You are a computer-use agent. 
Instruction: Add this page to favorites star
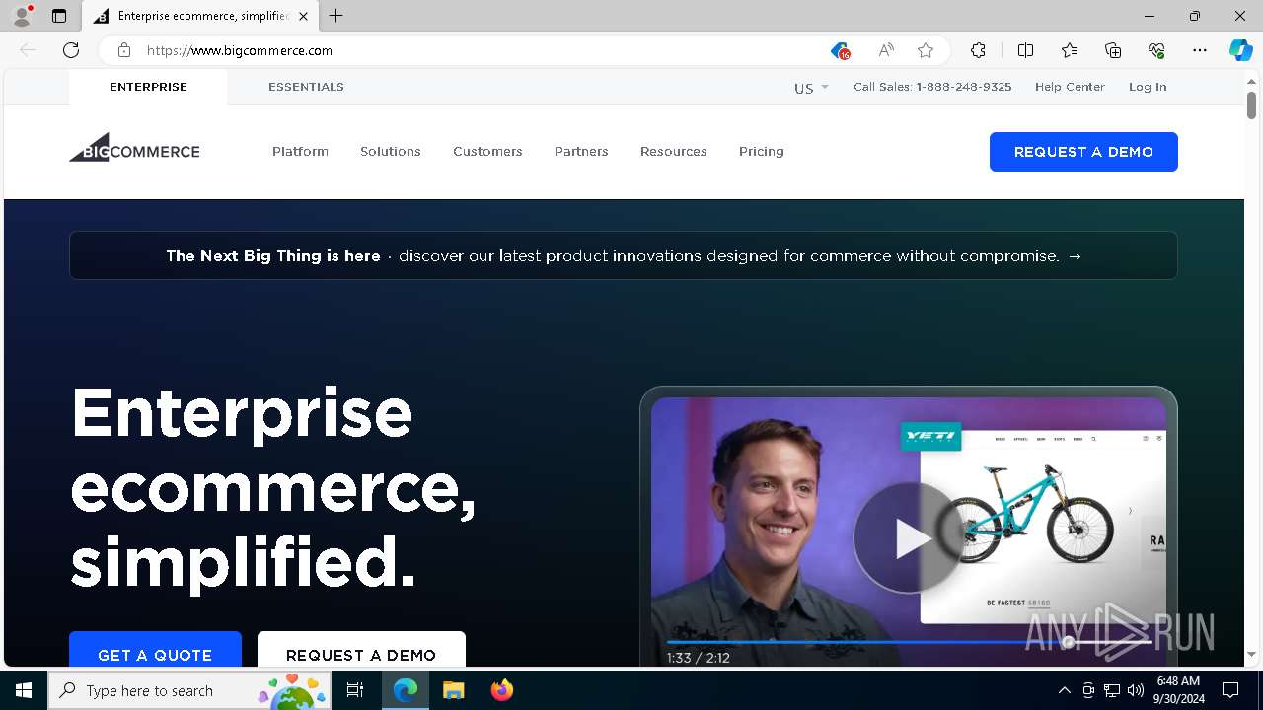point(926,50)
